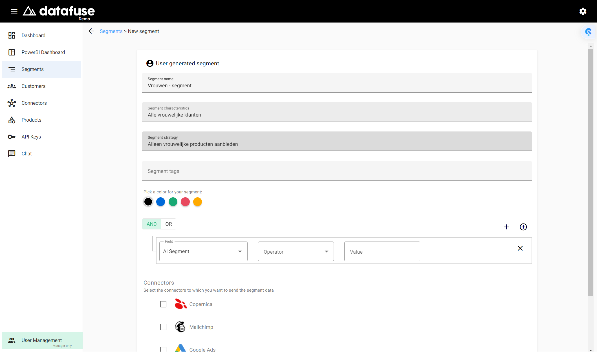
Task: Select the AND condition toggle
Action: pyautogui.click(x=151, y=224)
